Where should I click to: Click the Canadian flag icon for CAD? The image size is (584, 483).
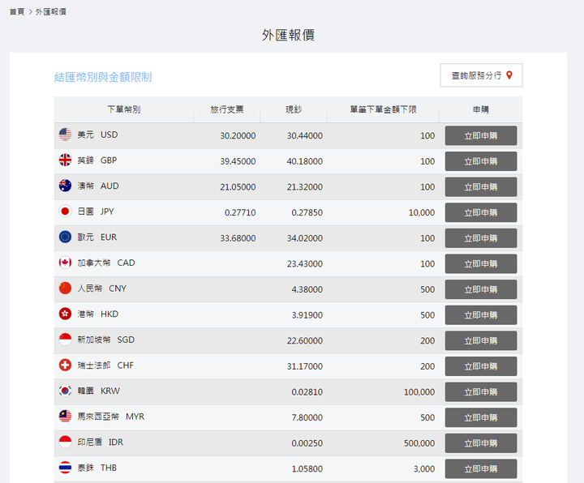pyautogui.click(x=65, y=263)
